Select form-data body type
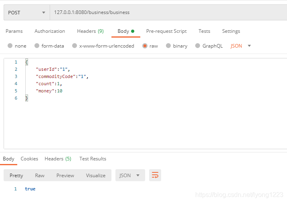 tap(49, 46)
